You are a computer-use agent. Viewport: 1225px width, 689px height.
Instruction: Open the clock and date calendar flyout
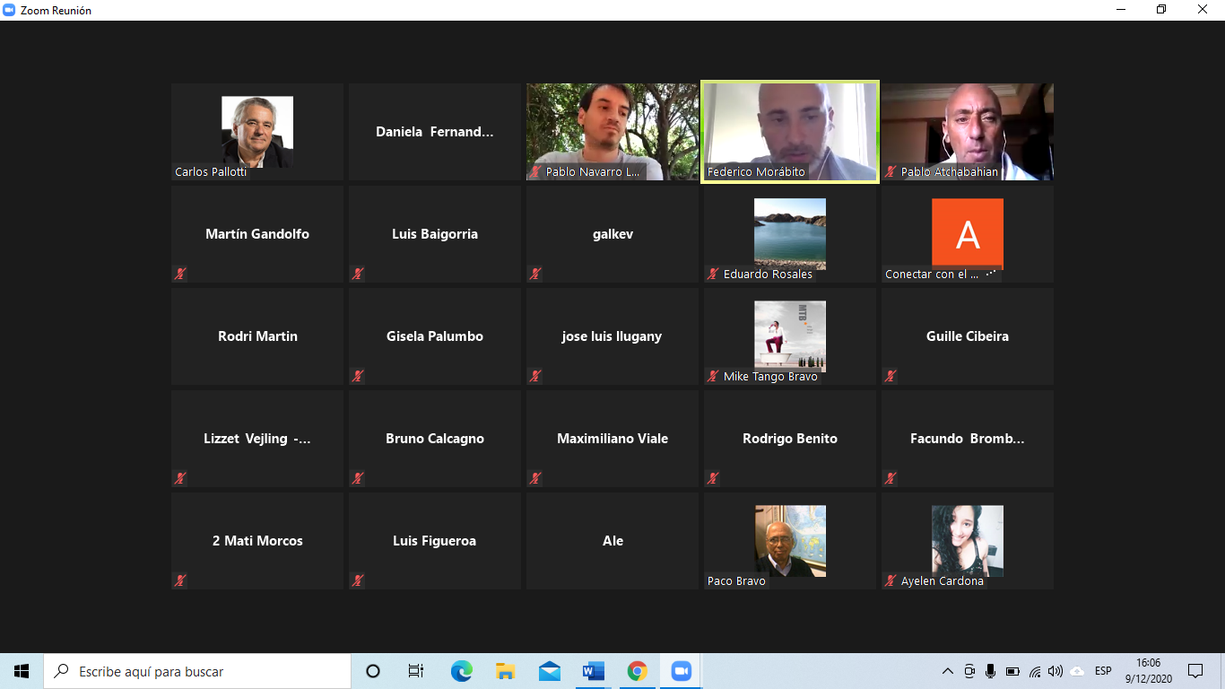click(x=1148, y=671)
